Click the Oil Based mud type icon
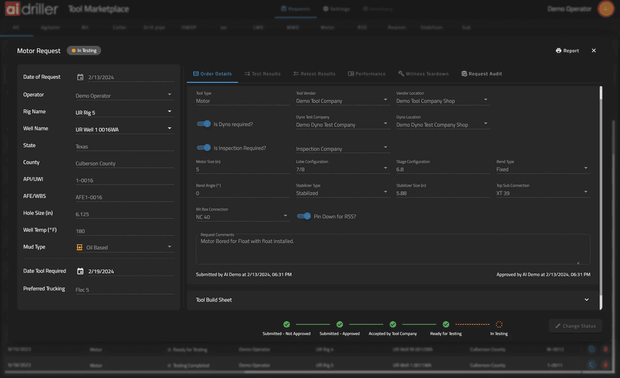 (79, 247)
